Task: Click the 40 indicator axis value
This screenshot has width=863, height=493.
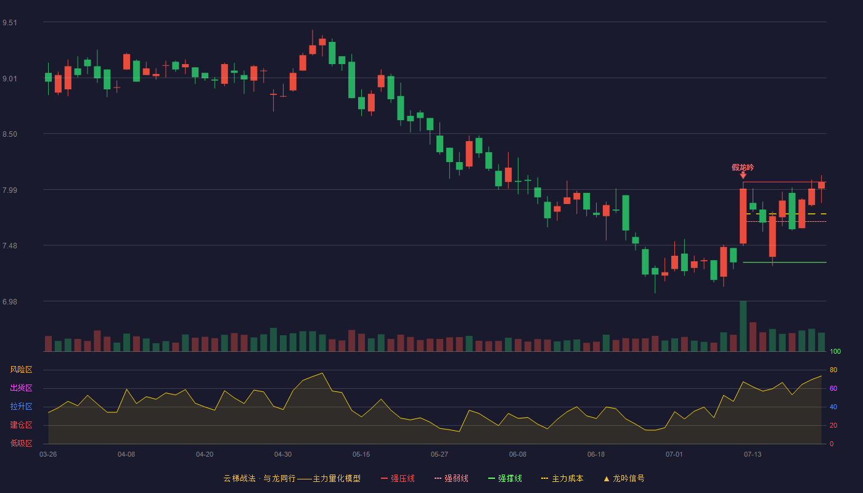Action: point(833,407)
